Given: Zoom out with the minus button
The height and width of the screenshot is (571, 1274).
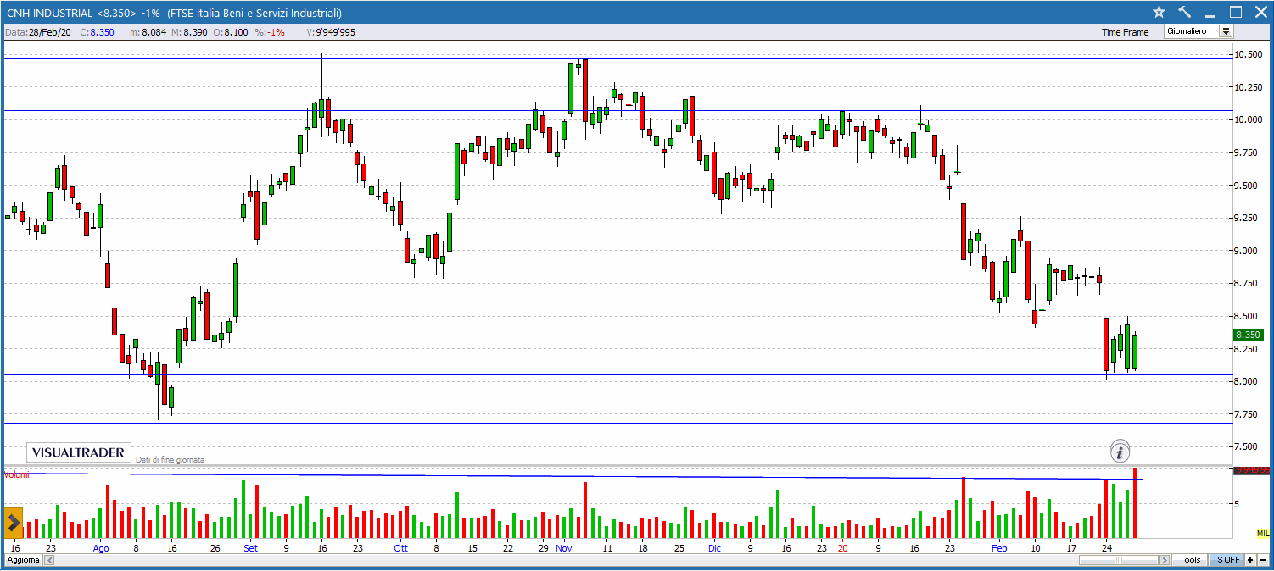Looking at the screenshot, I should click(x=1262, y=560).
